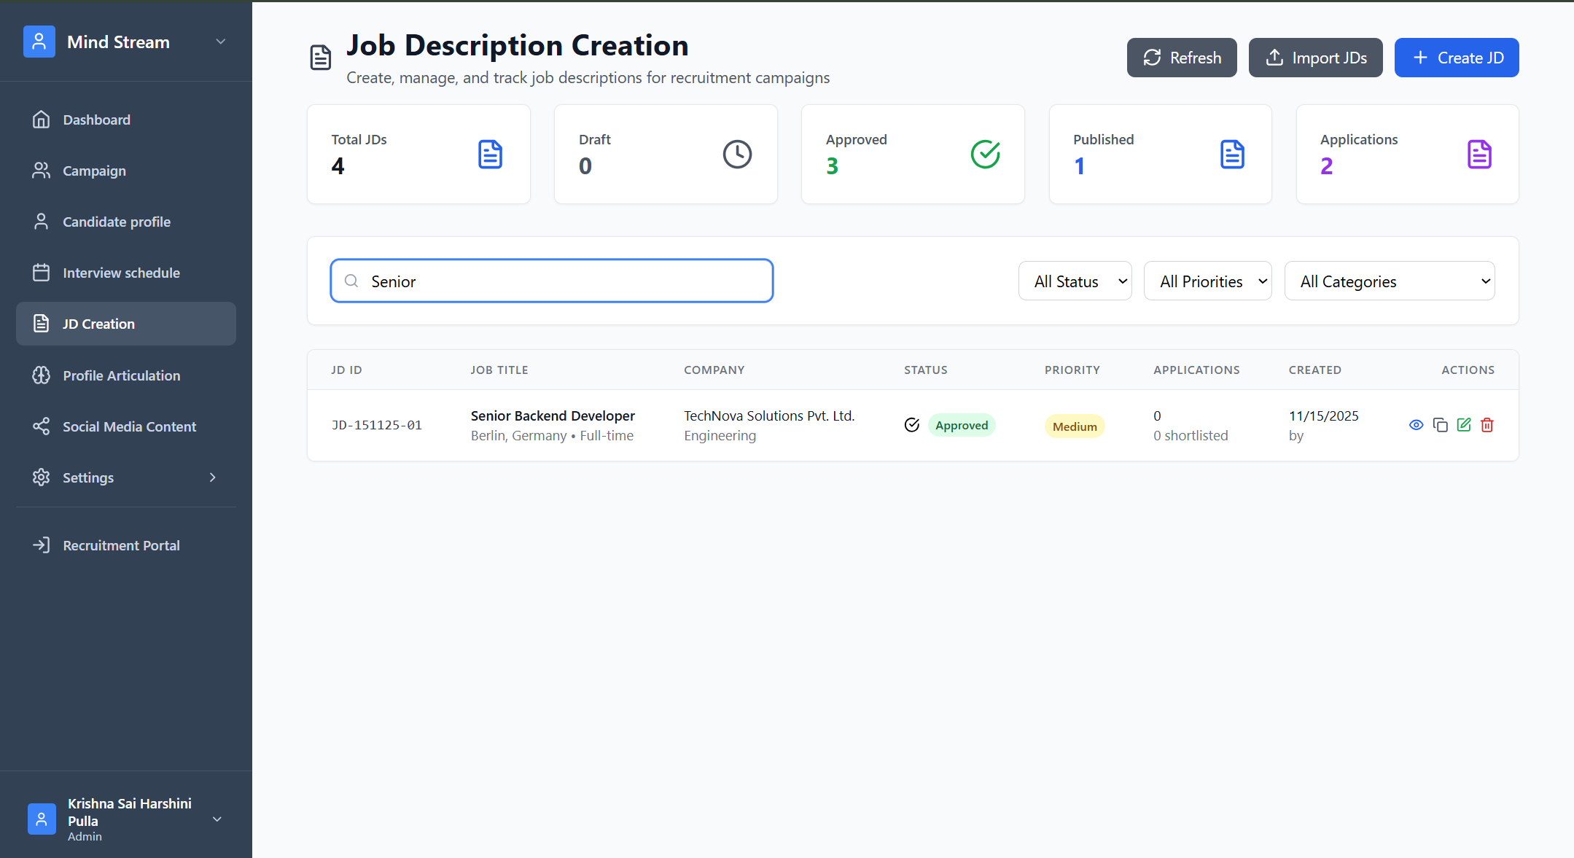Click the copy/duplicate icon in the Actions column
This screenshot has width=1574, height=858.
tap(1440, 425)
